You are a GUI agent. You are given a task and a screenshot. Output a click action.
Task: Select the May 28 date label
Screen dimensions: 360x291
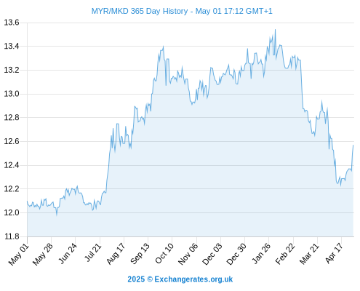coord(43,255)
